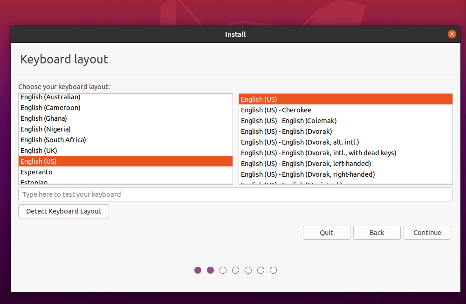Select the English (US) variant in right list

click(346, 99)
